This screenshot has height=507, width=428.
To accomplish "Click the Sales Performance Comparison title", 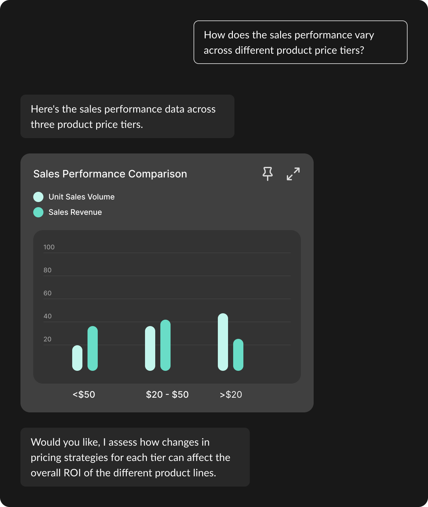I will pos(110,174).
